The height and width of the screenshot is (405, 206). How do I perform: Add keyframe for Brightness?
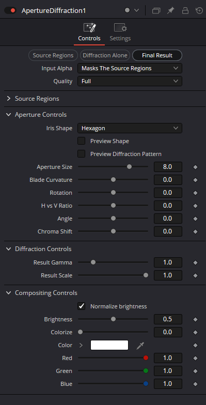pyautogui.click(x=195, y=319)
